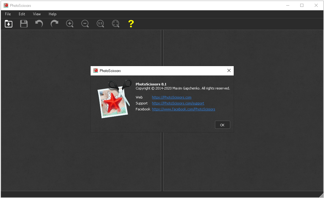Click OK to dismiss the About dialog
This screenshot has width=324, height=198.
[x=222, y=125]
